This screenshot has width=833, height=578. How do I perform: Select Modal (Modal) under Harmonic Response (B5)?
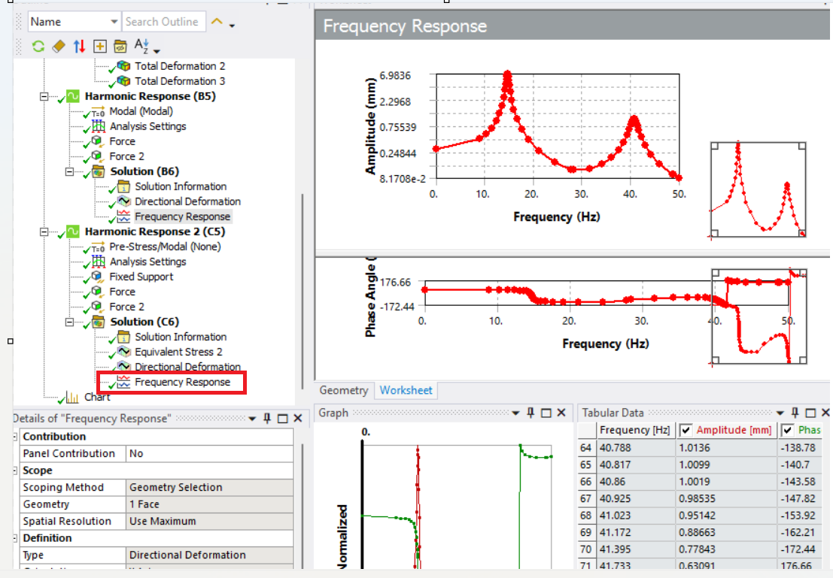[141, 111]
